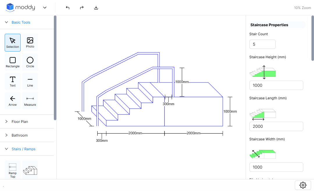Select the Line tool
314x191 pixels.
tap(30, 81)
